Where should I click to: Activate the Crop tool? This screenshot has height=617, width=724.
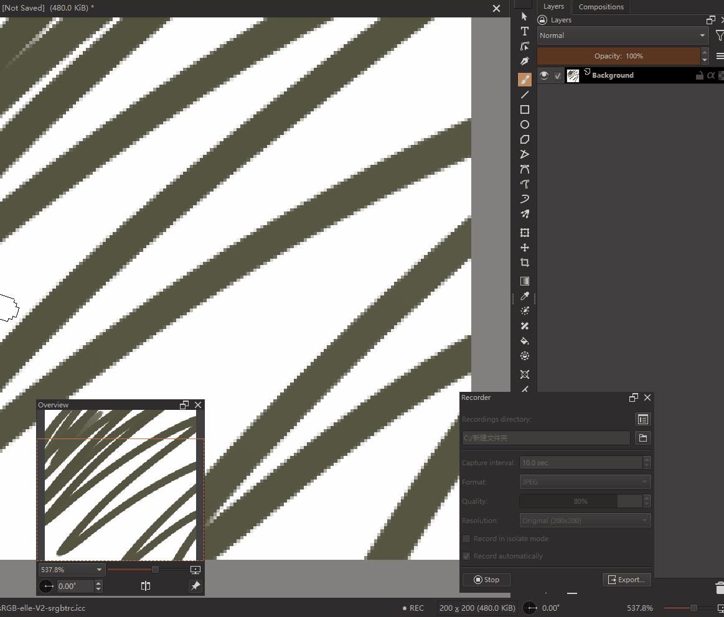pyautogui.click(x=525, y=262)
